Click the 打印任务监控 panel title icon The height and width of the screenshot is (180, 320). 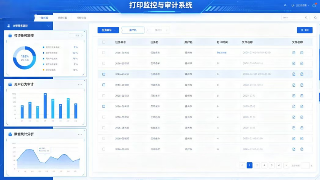coord(10,35)
